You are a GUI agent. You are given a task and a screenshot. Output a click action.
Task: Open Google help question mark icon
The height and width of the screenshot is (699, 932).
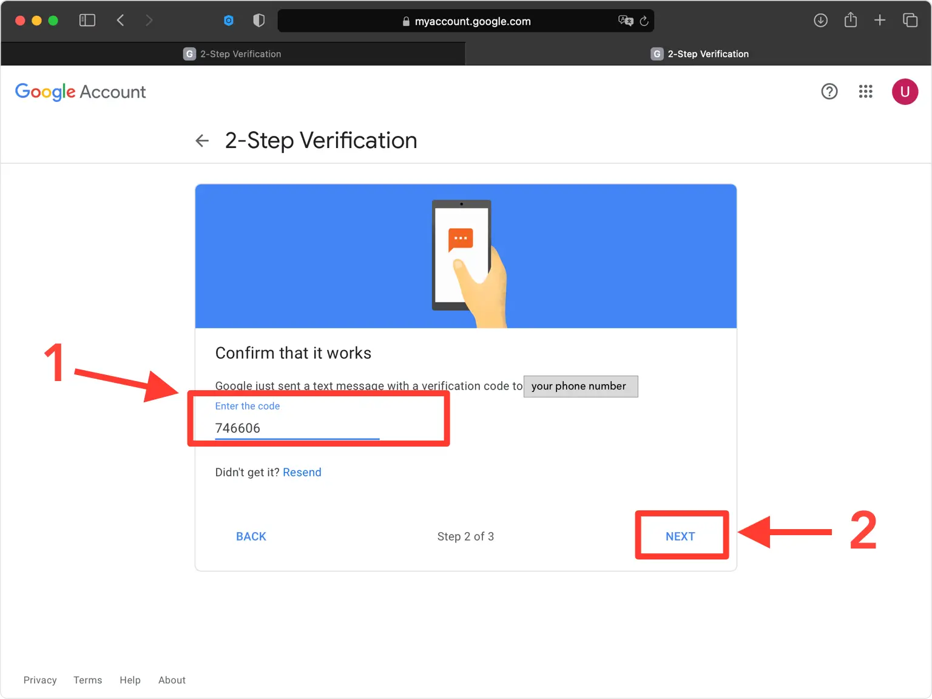click(829, 92)
